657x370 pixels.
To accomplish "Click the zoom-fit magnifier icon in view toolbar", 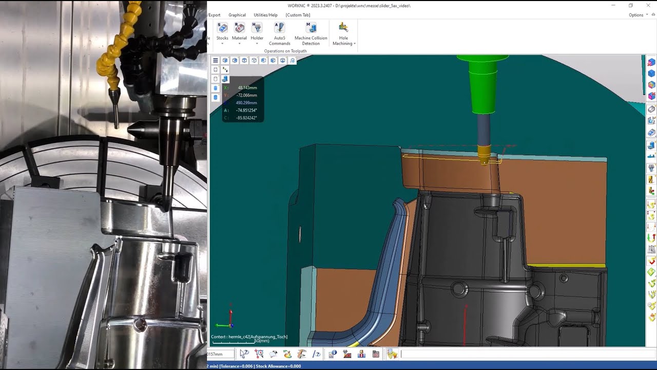I will coord(292,61).
